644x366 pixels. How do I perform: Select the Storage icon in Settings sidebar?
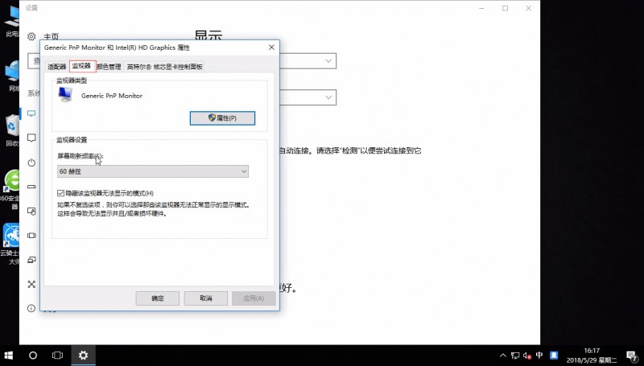pos(31,187)
